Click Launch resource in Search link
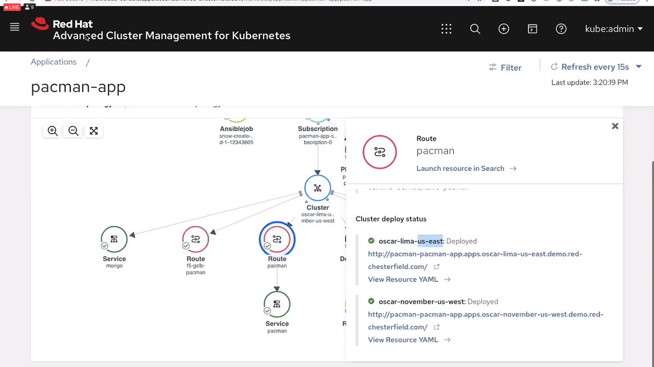 click(x=466, y=169)
